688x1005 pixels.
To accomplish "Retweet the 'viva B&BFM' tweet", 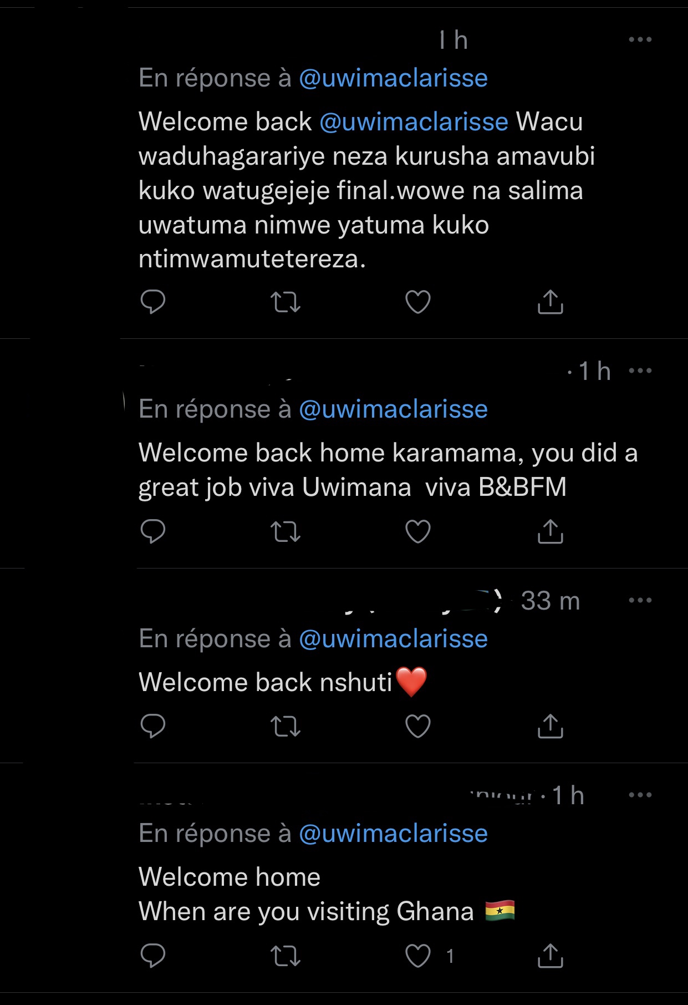I will pos(286,532).
